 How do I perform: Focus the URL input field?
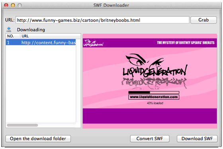tap(102, 20)
